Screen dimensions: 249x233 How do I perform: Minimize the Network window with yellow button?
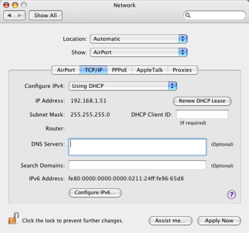[15, 5]
